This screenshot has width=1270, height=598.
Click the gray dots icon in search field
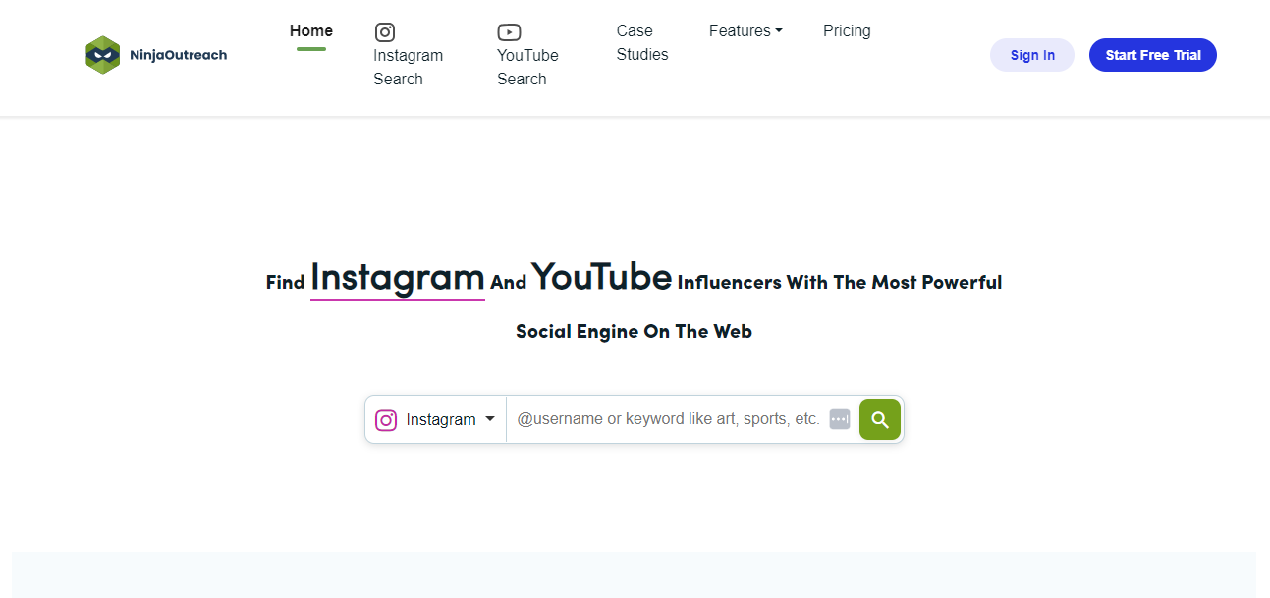(840, 419)
